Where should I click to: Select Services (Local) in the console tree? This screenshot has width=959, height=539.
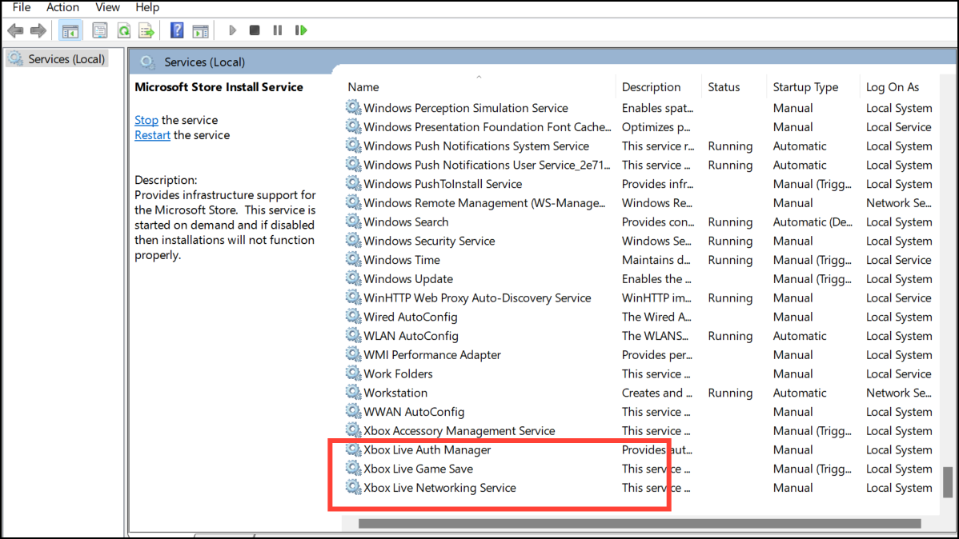tap(57, 58)
